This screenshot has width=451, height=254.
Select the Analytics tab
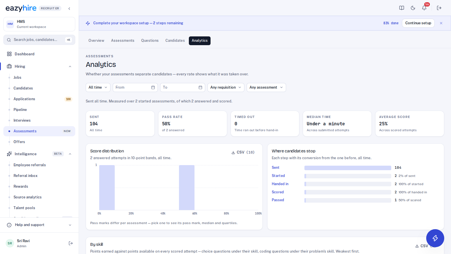(200, 41)
